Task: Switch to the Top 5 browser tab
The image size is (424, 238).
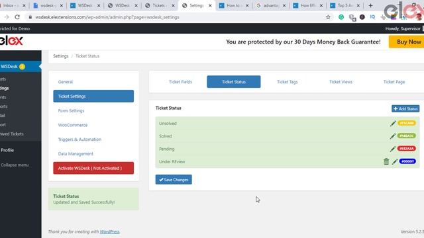Action: [345, 5]
